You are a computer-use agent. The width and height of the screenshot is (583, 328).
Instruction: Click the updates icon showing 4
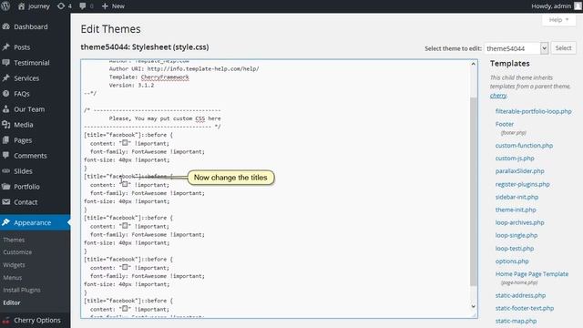(61, 6)
